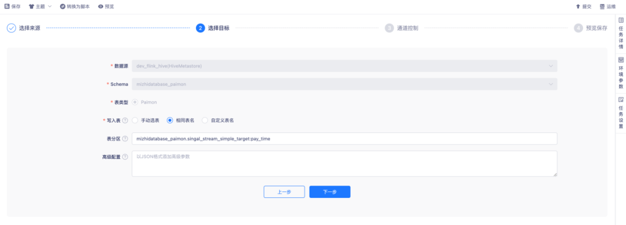Click the convert to script icon
The width and height of the screenshot is (626, 225).
pyautogui.click(x=62, y=6)
